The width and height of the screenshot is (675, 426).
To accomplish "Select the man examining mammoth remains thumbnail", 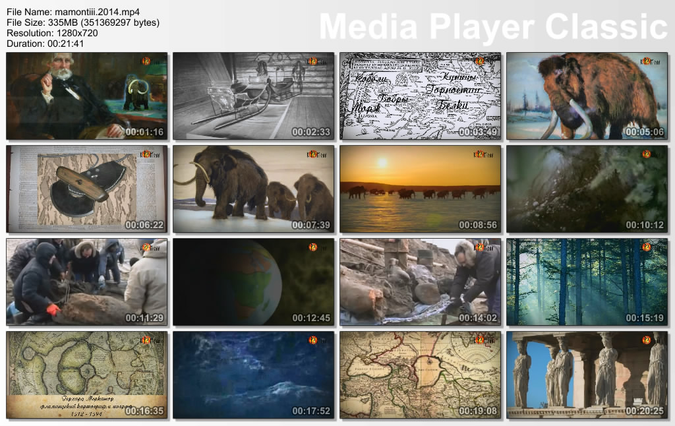I will (x=420, y=282).
